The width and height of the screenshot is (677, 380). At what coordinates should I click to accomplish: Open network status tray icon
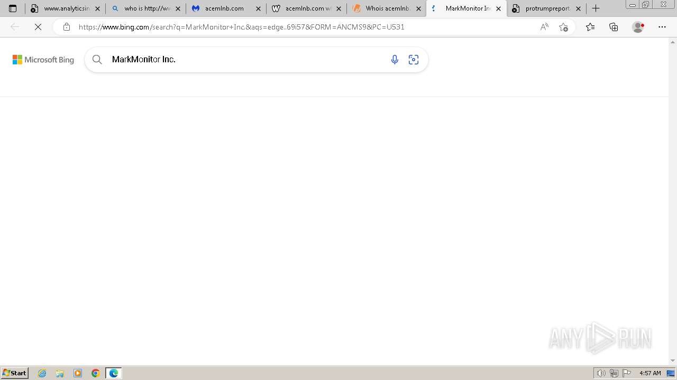point(614,373)
